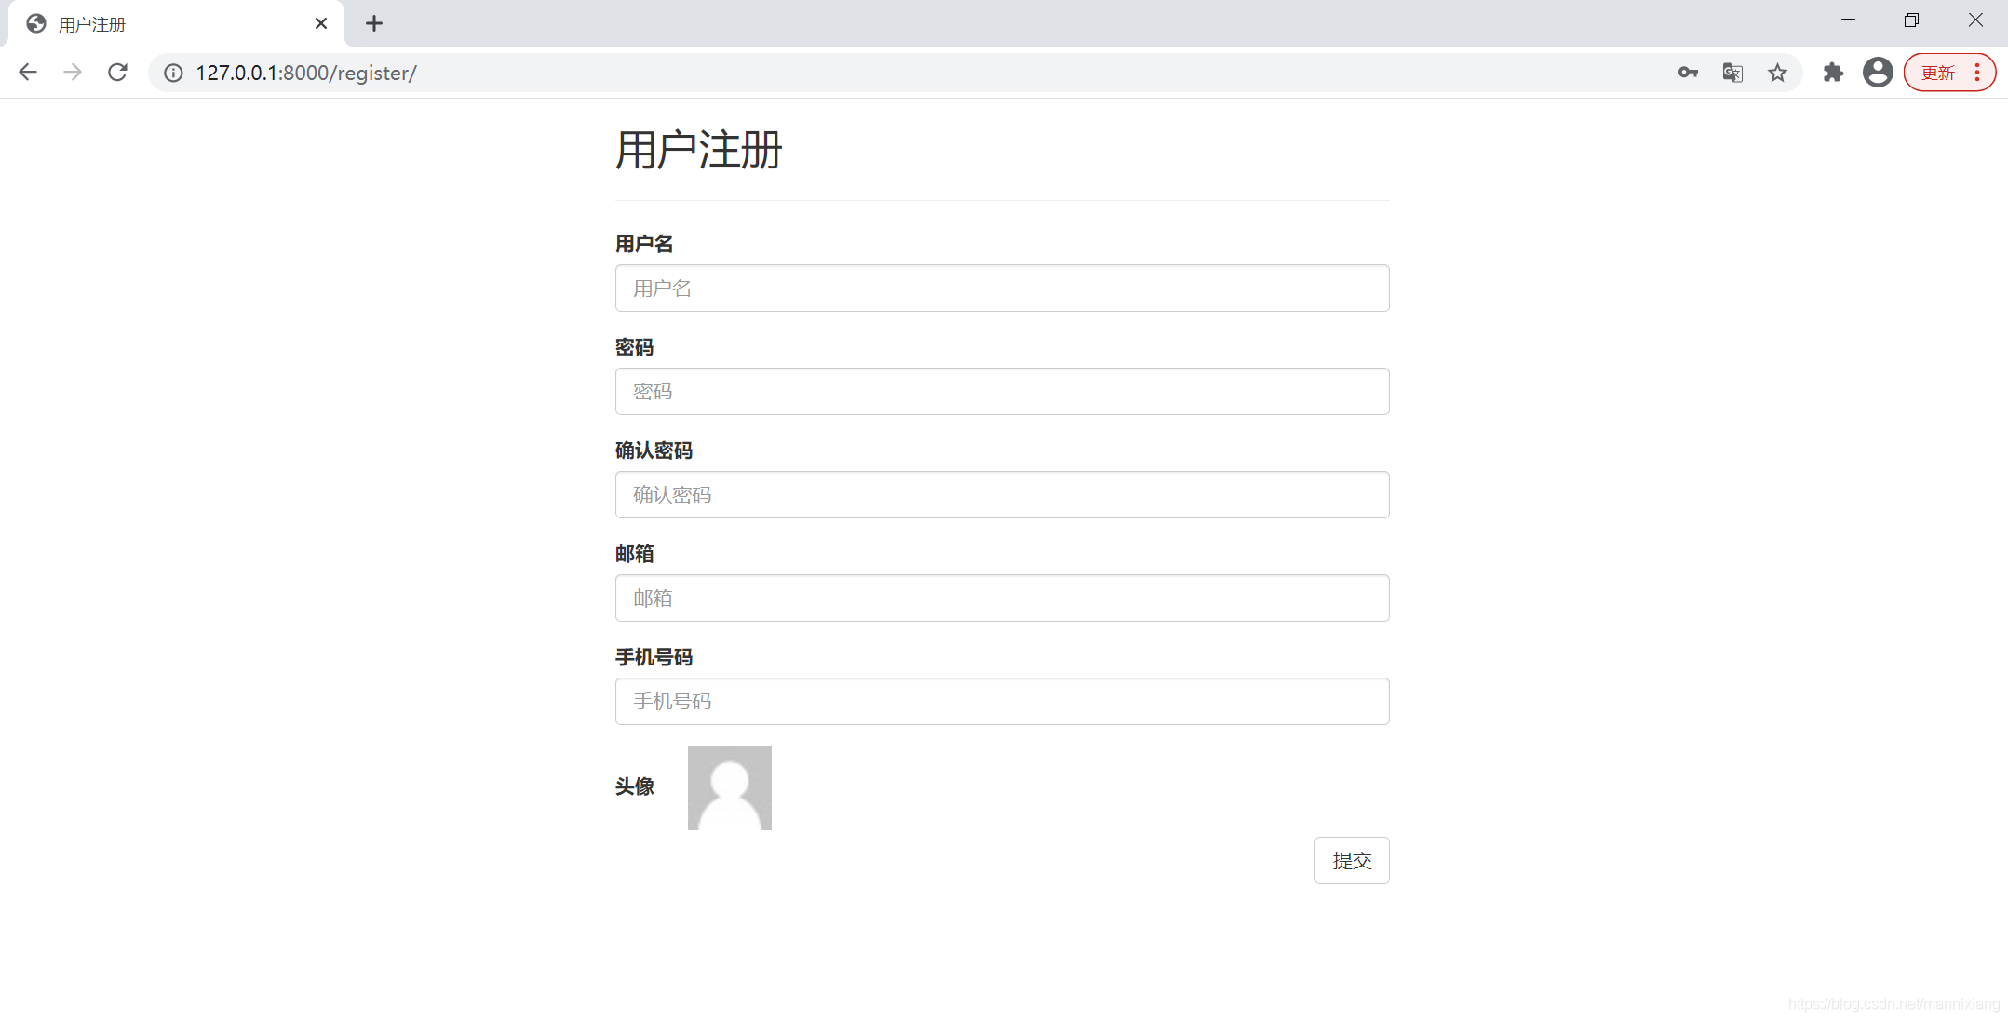Screen dimensions: 2008x1021
Task: Open a new browser tab
Action: tap(374, 23)
